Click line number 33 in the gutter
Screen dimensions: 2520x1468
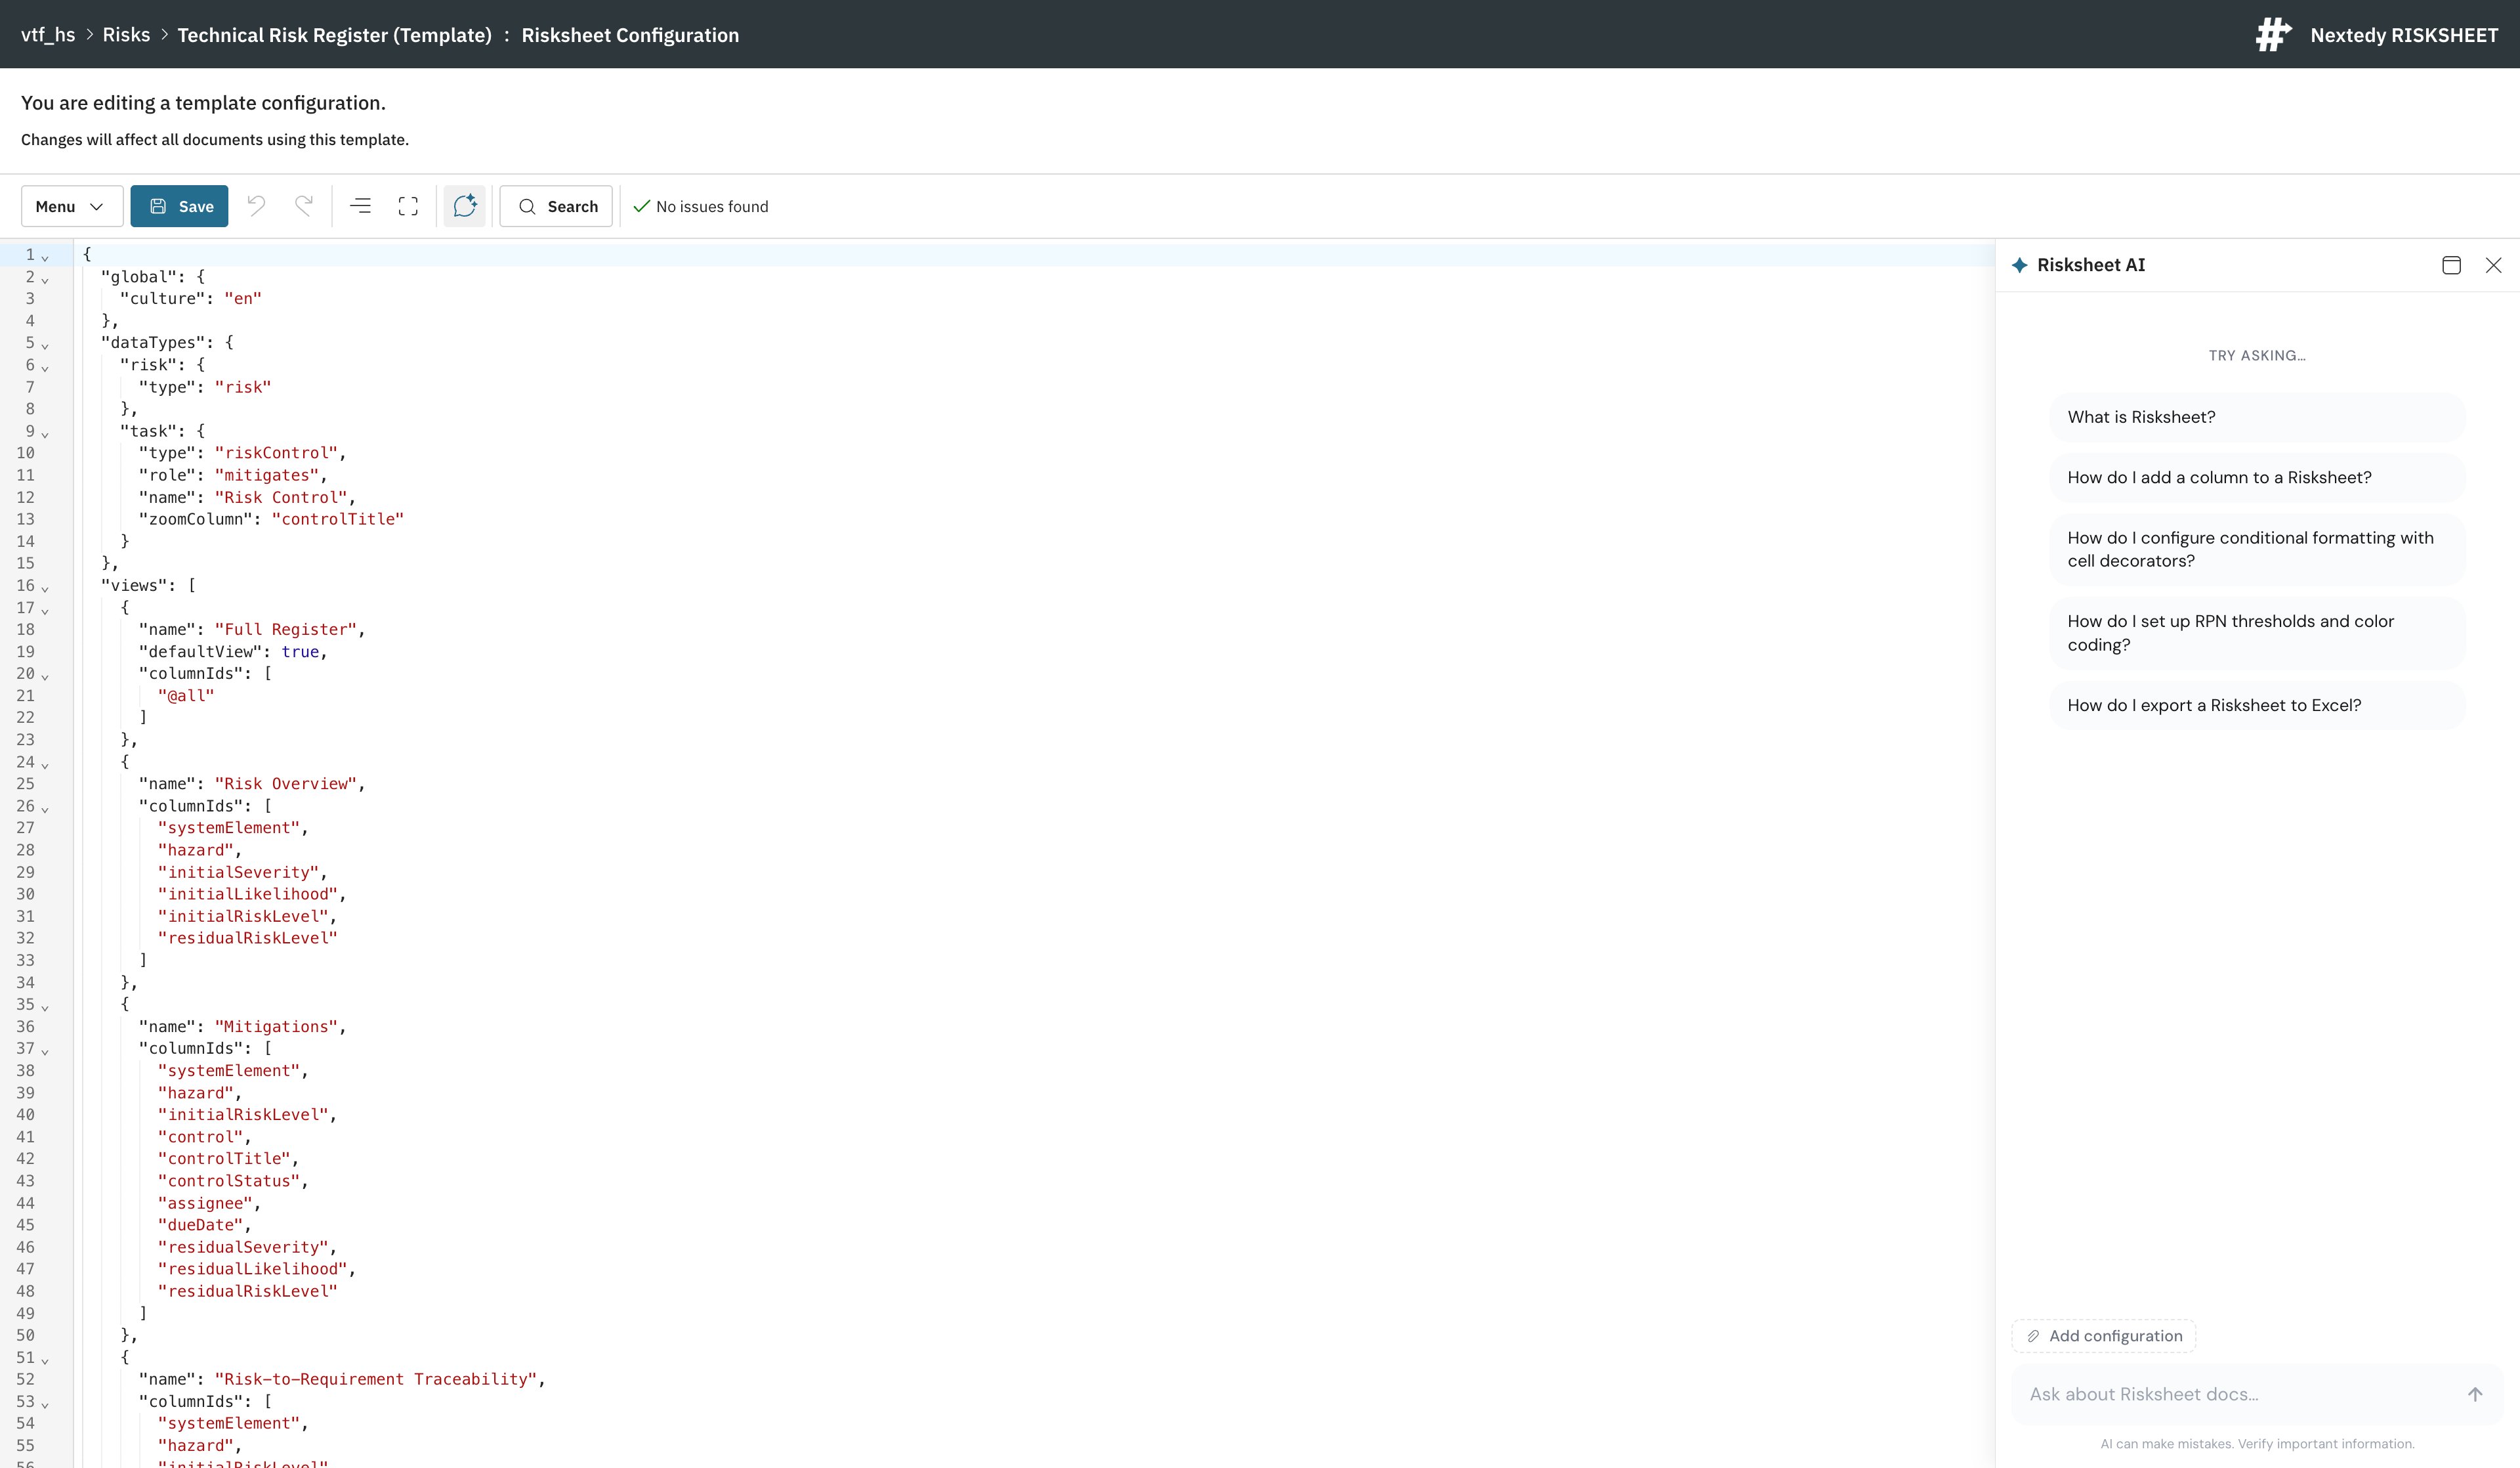click(25, 960)
